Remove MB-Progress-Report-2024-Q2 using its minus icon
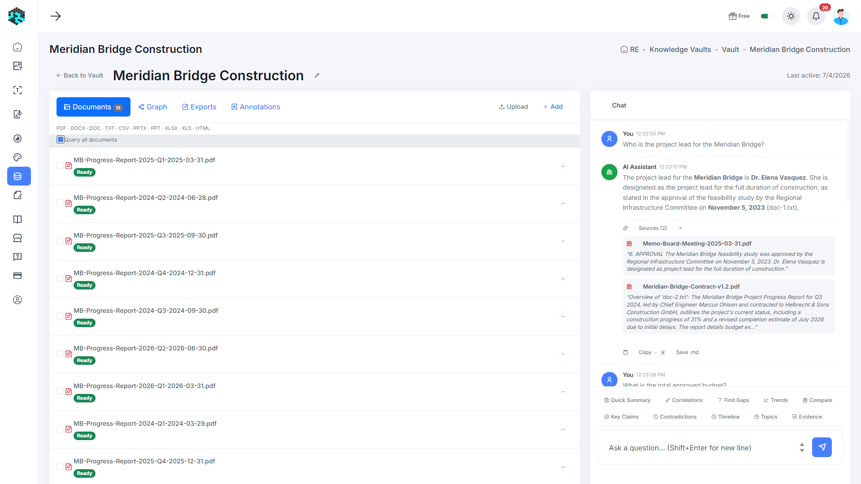The image size is (861, 484). [563, 203]
